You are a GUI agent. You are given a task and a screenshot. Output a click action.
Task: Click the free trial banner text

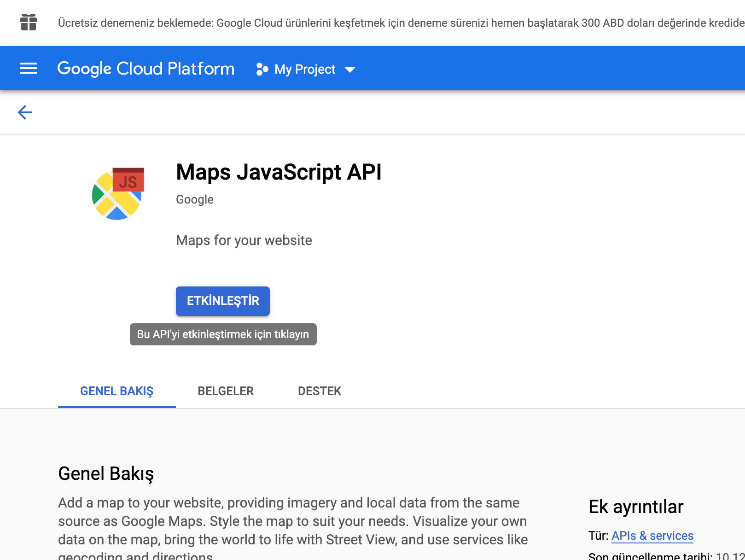(x=401, y=23)
